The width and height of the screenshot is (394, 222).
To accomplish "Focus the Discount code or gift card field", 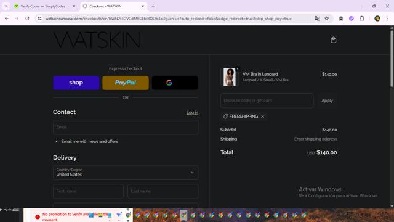I will 267,101.
